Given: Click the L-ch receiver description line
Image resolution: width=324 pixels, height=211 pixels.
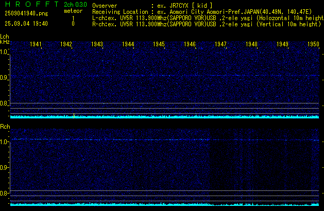Looking at the screenshot, I should coord(208,18).
